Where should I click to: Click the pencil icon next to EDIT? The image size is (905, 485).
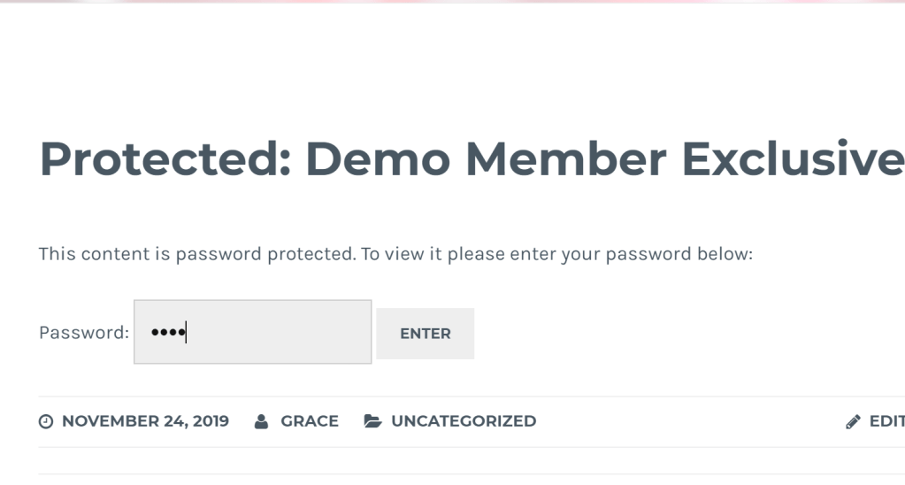click(x=853, y=422)
